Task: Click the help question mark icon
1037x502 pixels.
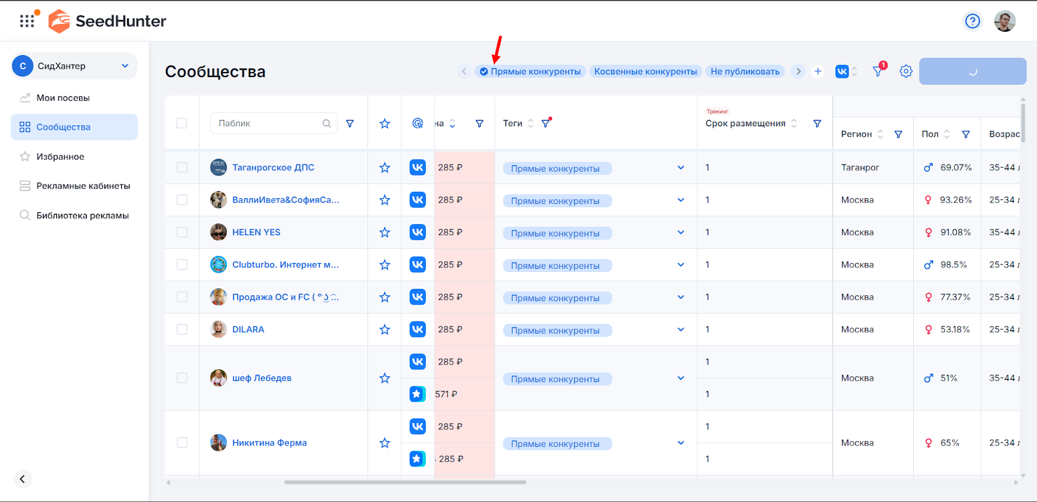Action: 972,21
